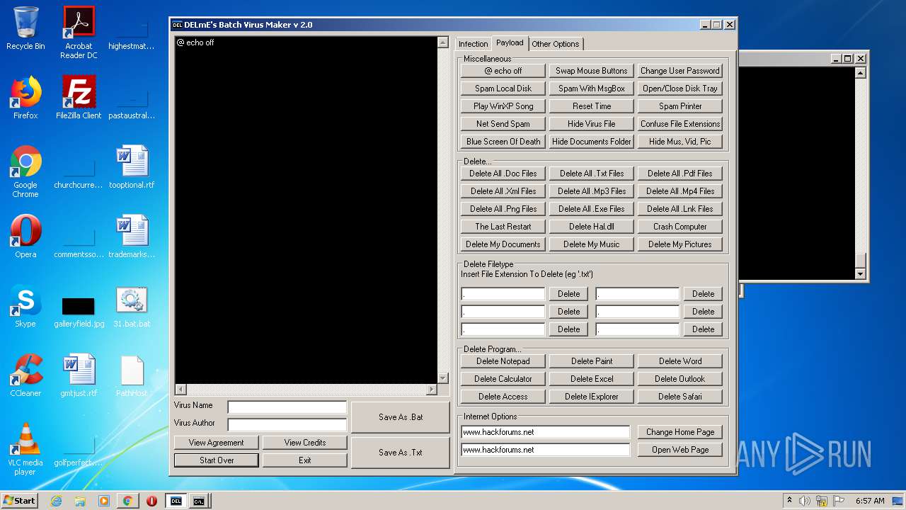Image resolution: width=906 pixels, height=510 pixels.
Task: Select the VLC media player desktop icon
Action: pyautogui.click(x=25, y=449)
